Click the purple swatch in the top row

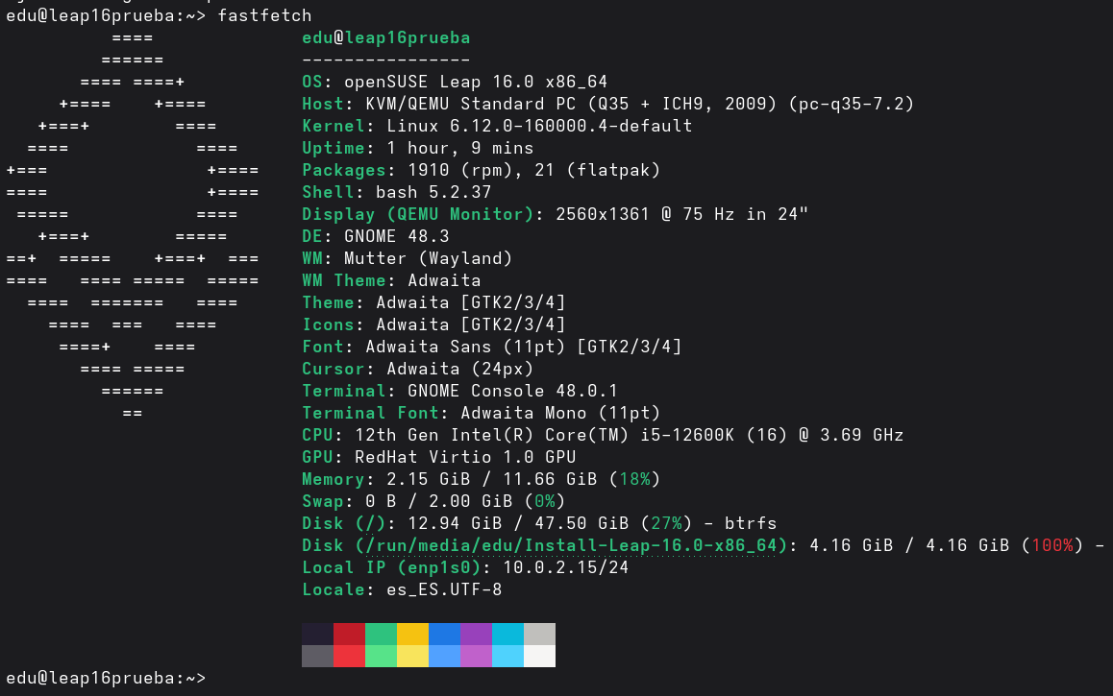[x=476, y=634]
